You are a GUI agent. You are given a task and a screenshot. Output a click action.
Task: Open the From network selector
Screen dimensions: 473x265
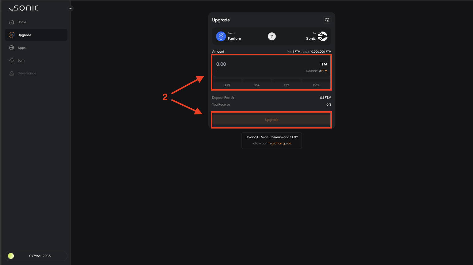[234, 36]
